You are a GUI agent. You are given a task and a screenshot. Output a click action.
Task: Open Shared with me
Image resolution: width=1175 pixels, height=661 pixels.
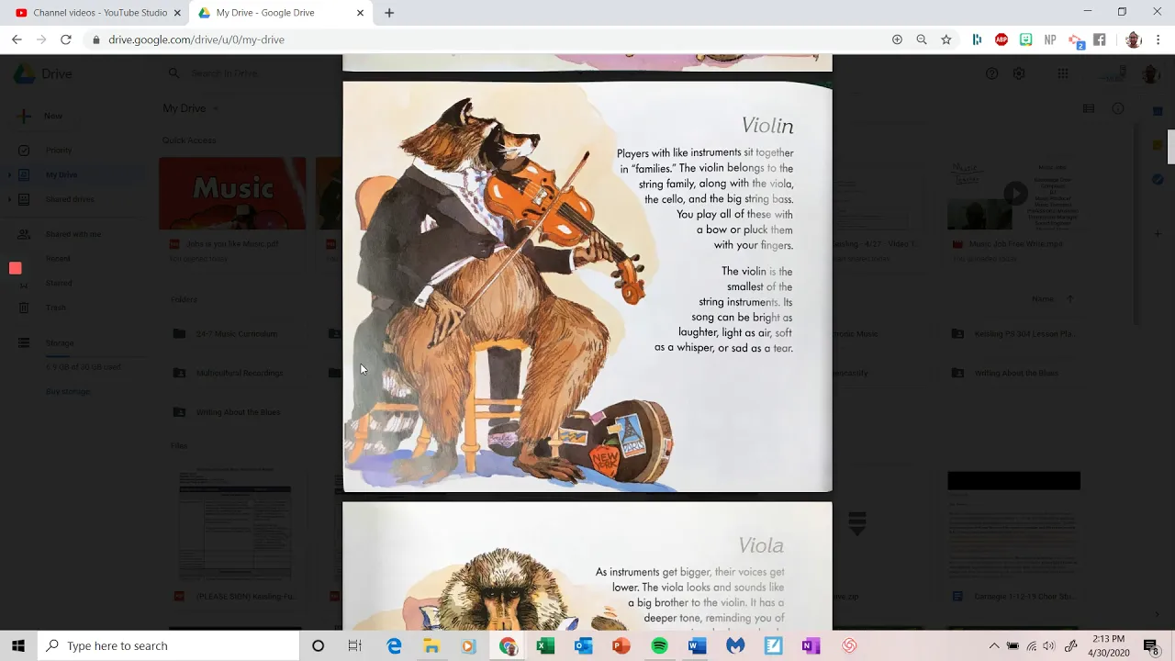(73, 234)
